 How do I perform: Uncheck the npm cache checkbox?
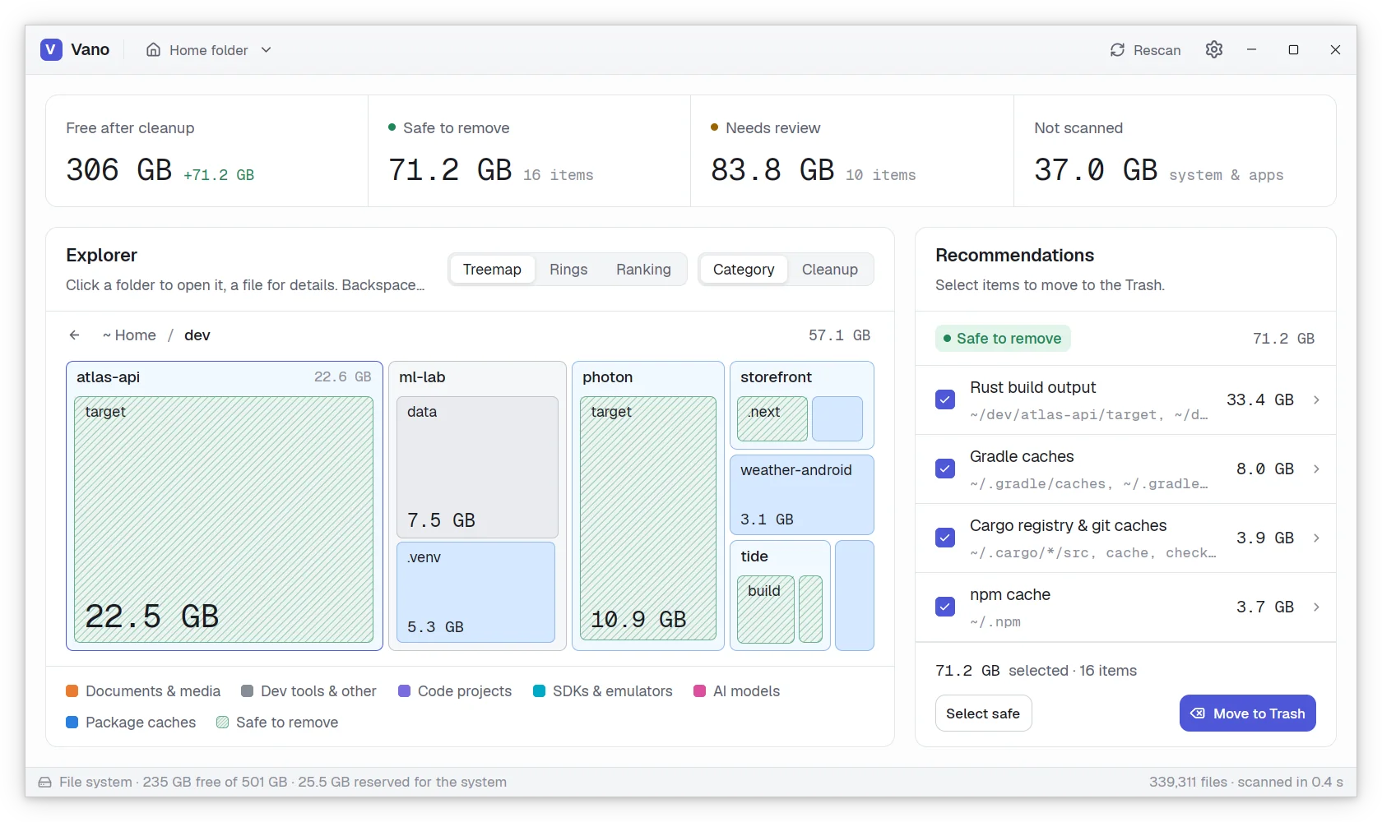click(945, 607)
